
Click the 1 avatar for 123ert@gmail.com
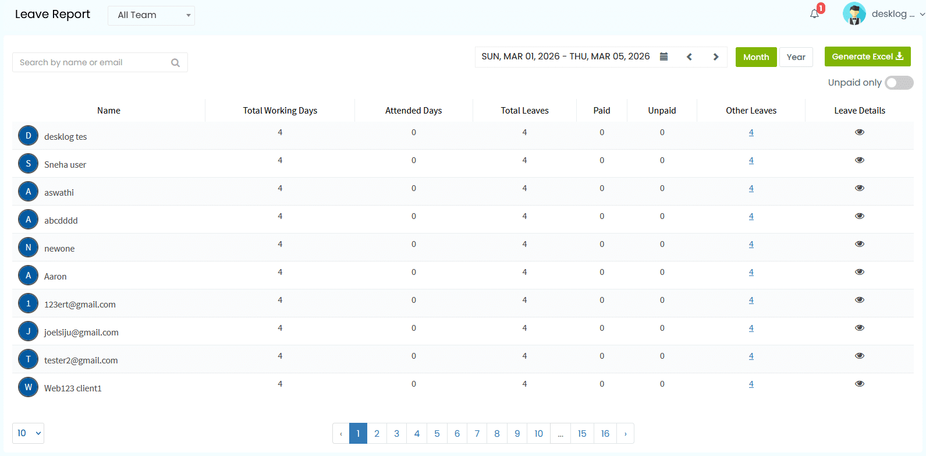(28, 303)
